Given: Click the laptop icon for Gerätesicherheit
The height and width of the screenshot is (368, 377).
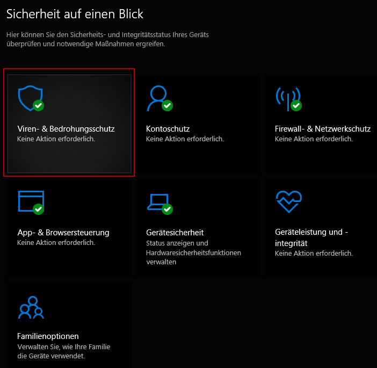Looking at the screenshot, I should (158, 203).
